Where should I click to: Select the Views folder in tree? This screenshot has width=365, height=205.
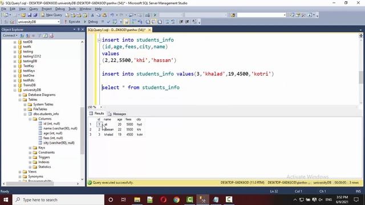pyautogui.click(x=32, y=172)
